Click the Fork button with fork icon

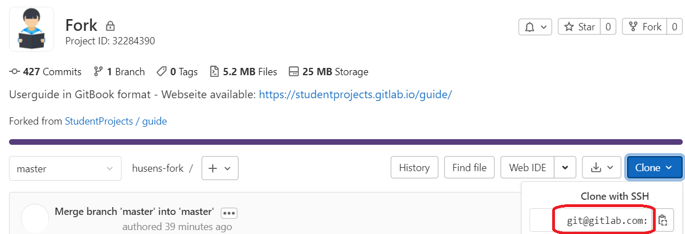click(x=645, y=27)
